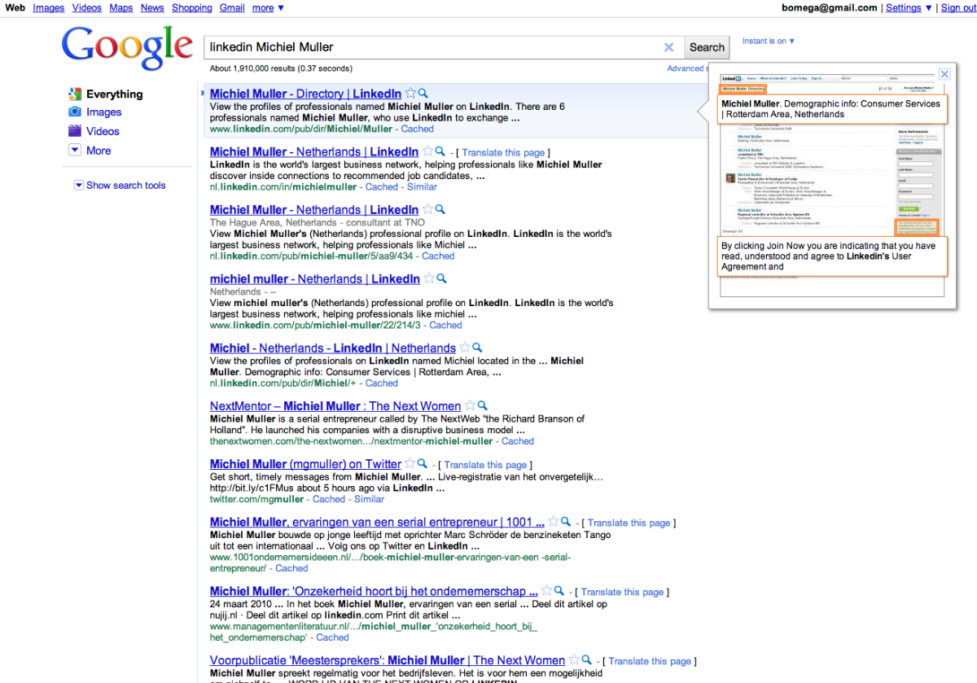Click the Images camera icon in the sidebar
This screenshot has height=683, width=977.
pos(75,112)
